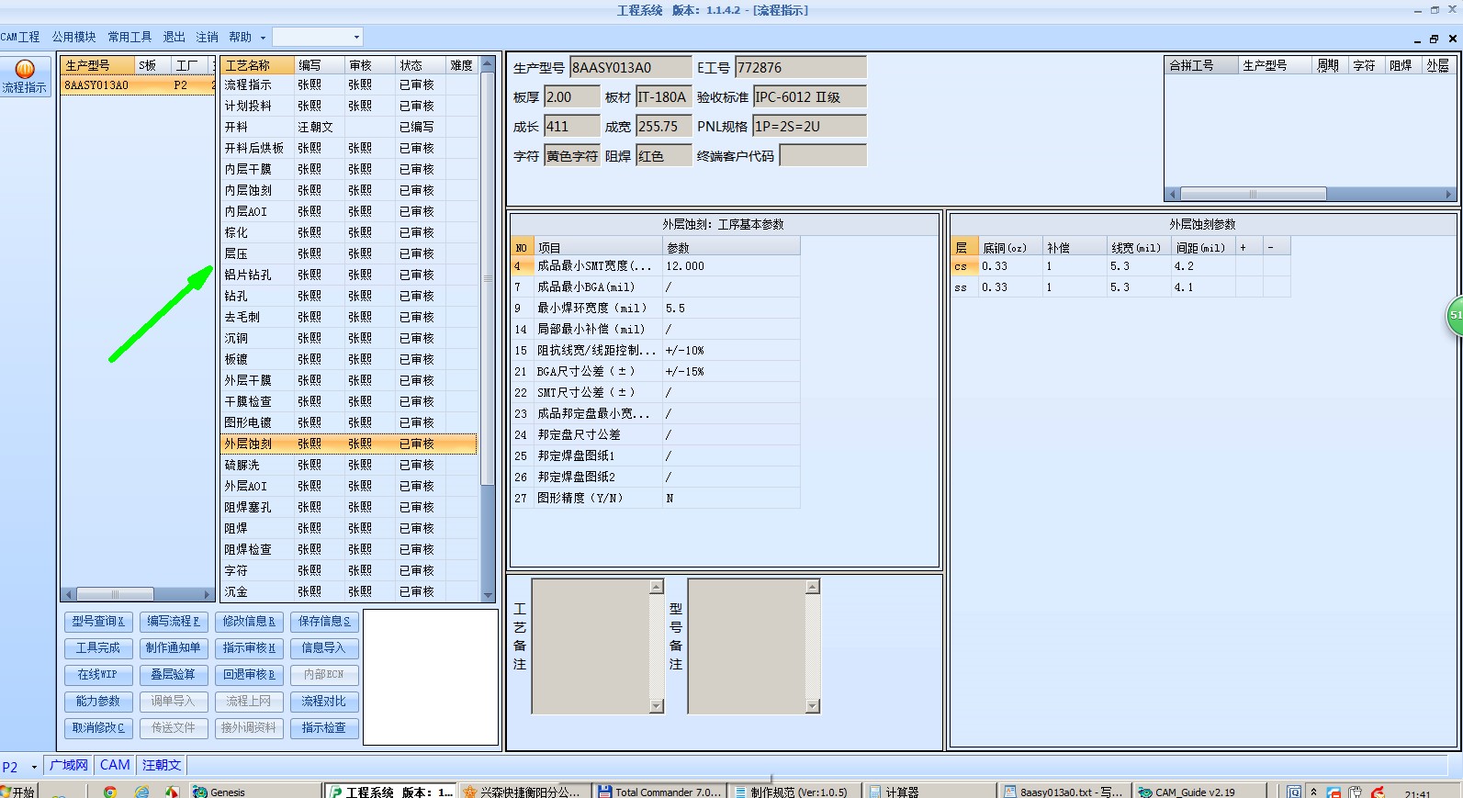Click the 开始 Start button

point(18,792)
